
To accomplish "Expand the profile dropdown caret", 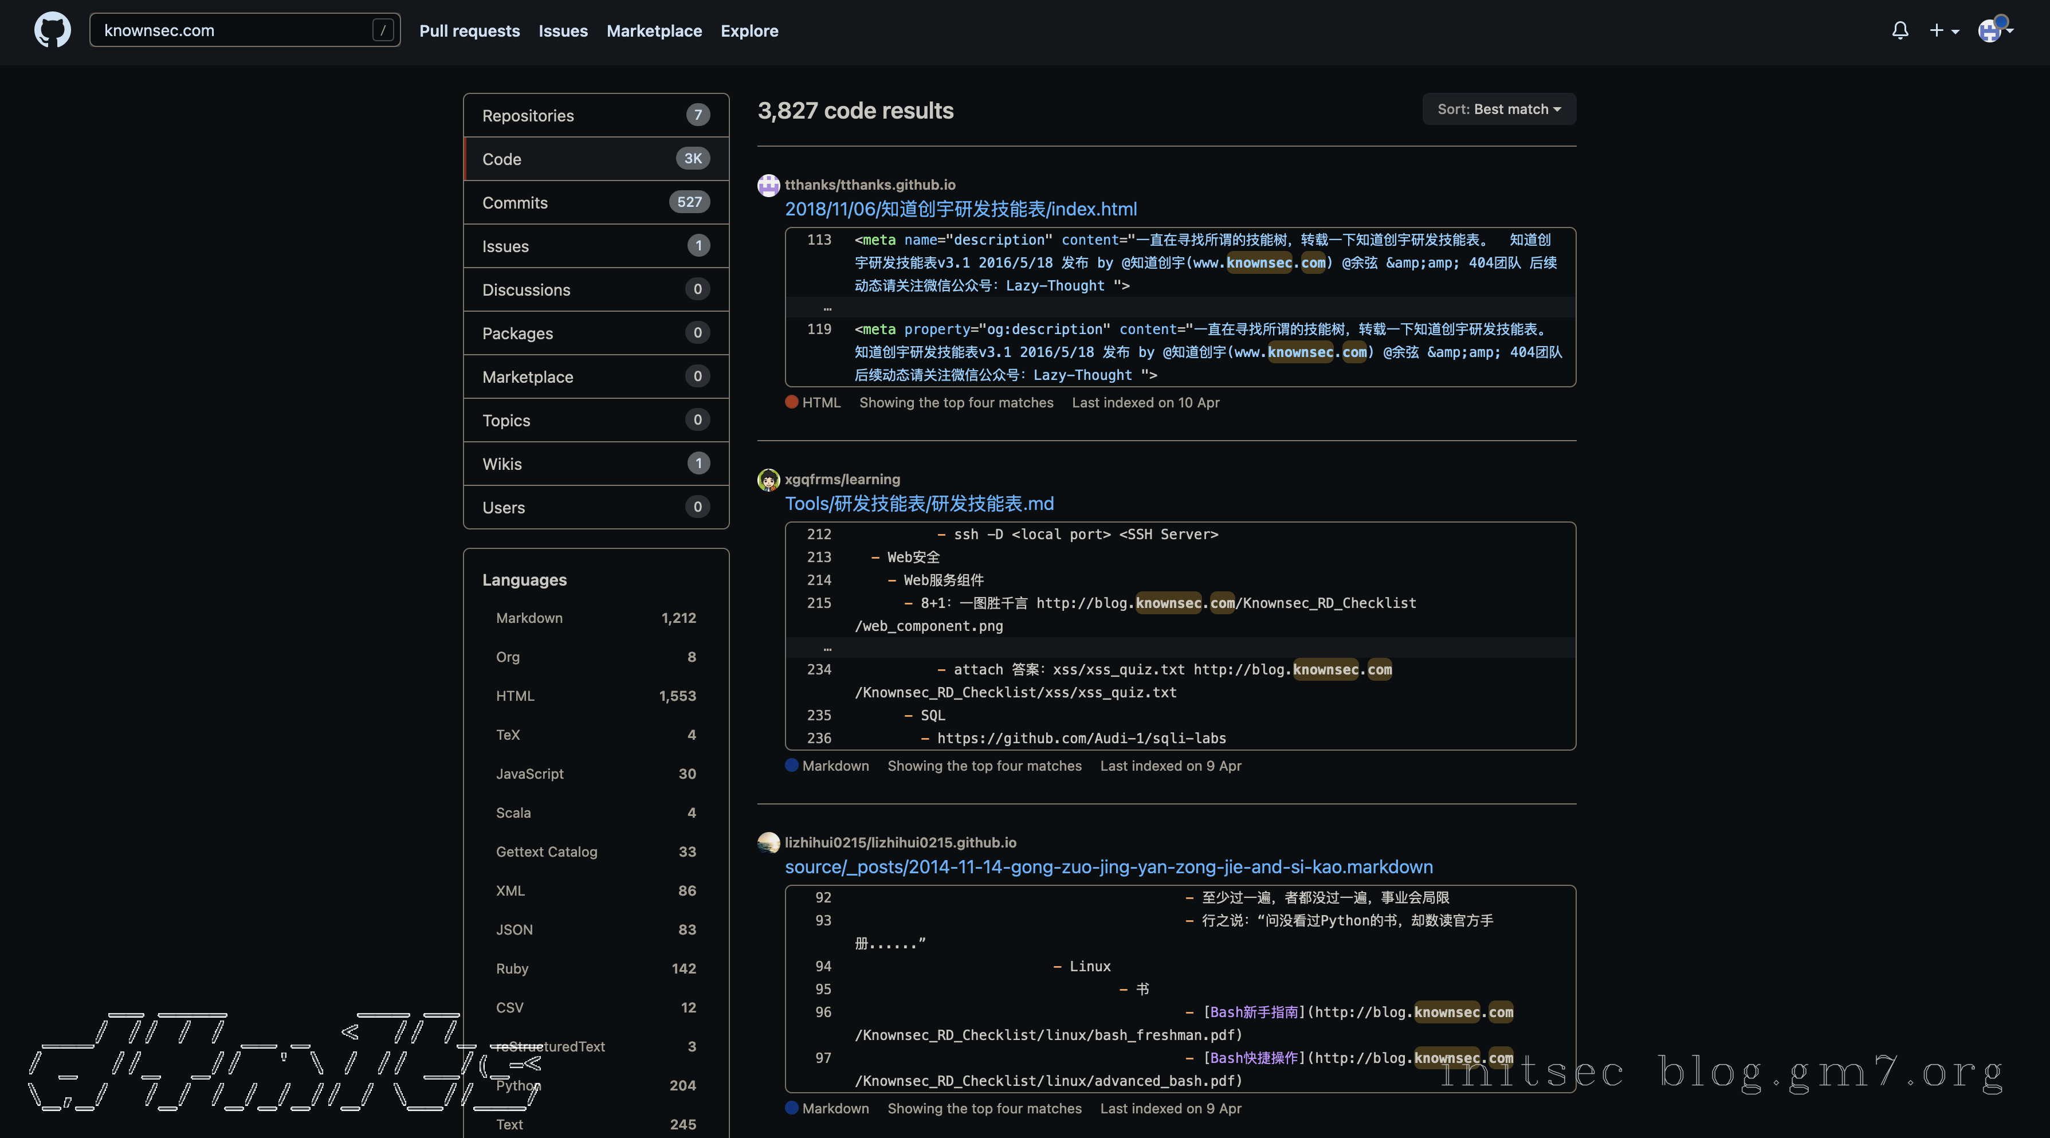I will [x=2010, y=30].
